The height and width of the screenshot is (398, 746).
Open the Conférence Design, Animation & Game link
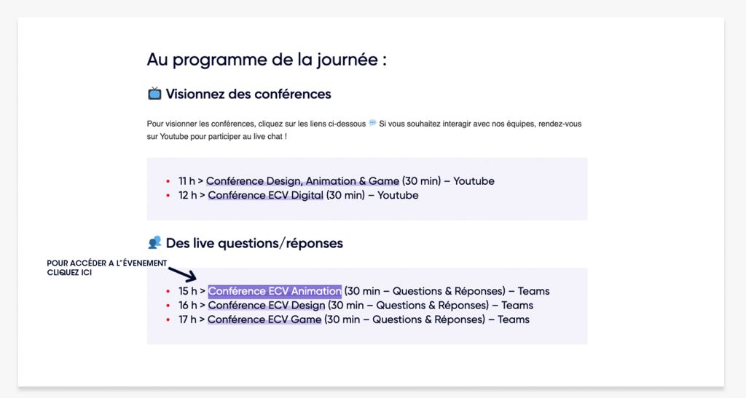pos(303,181)
